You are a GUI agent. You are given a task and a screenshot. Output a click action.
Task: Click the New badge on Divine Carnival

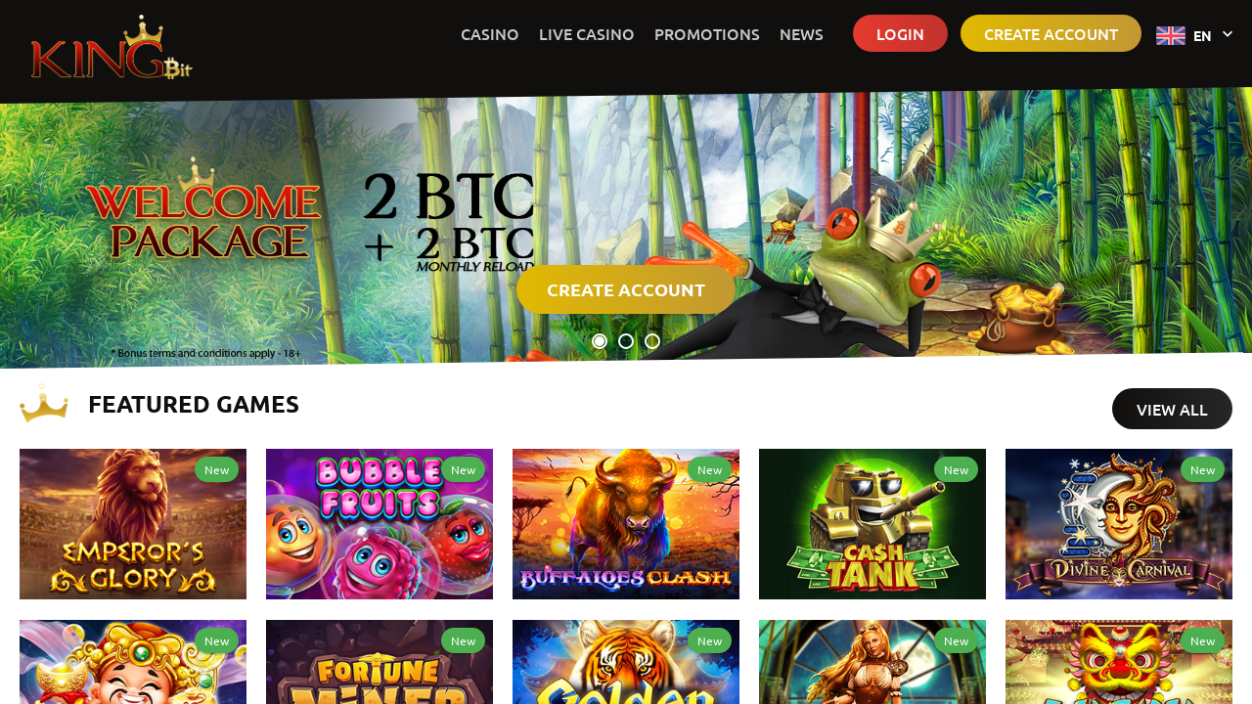1202,470
